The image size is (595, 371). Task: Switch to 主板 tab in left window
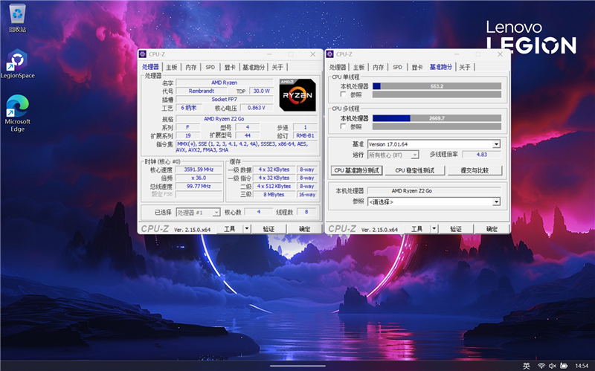pyautogui.click(x=172, y=67)
